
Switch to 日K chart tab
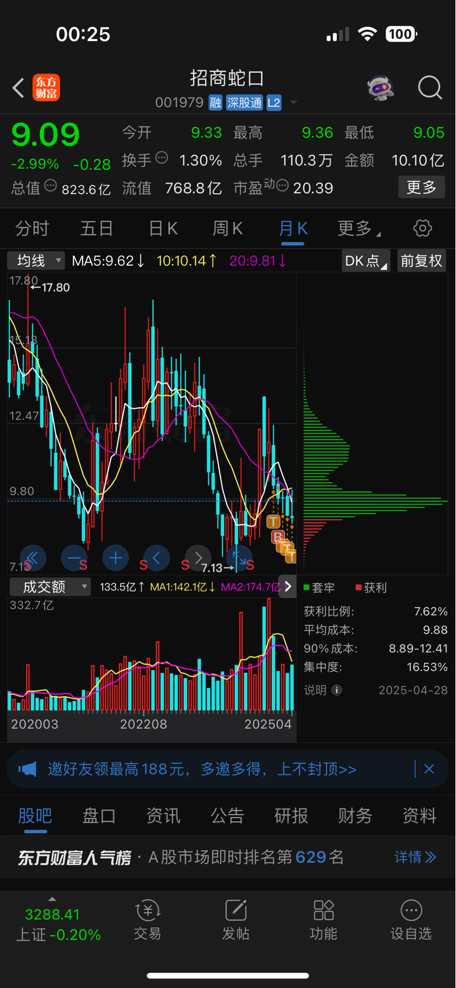point(162,228)
